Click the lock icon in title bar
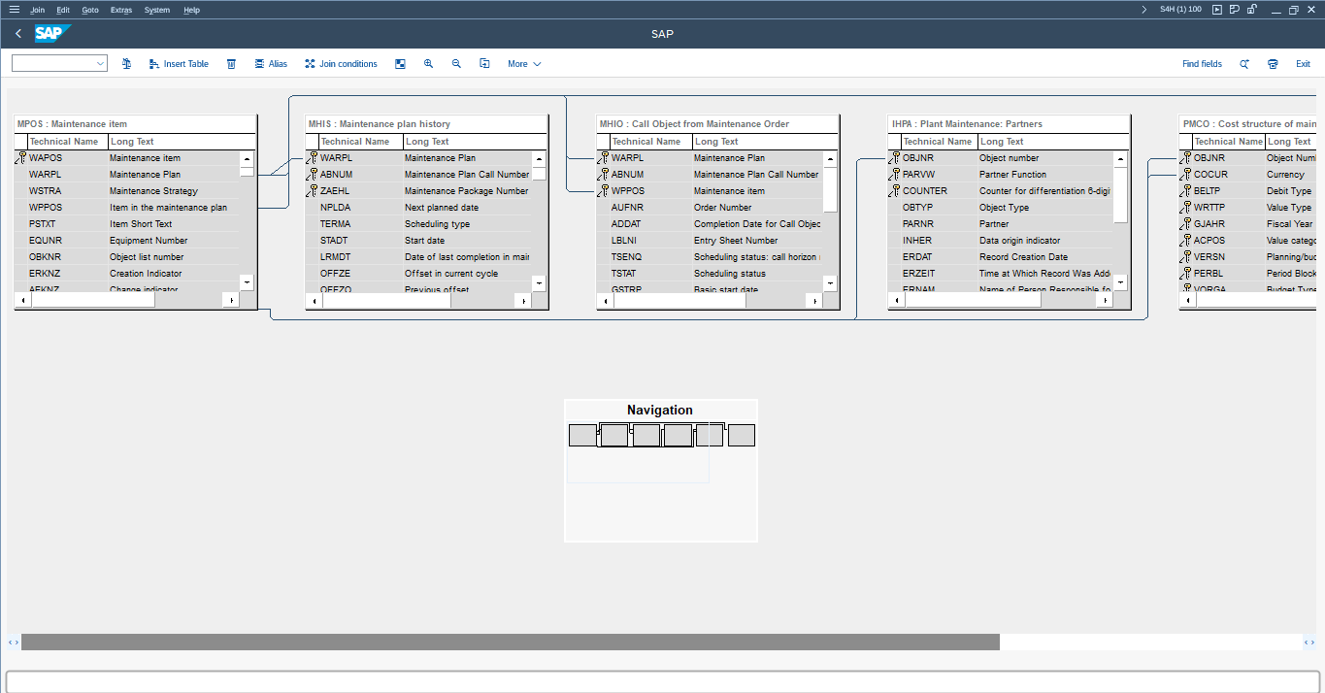The height and width of the screenshot is (693, 1325). 1252,10
